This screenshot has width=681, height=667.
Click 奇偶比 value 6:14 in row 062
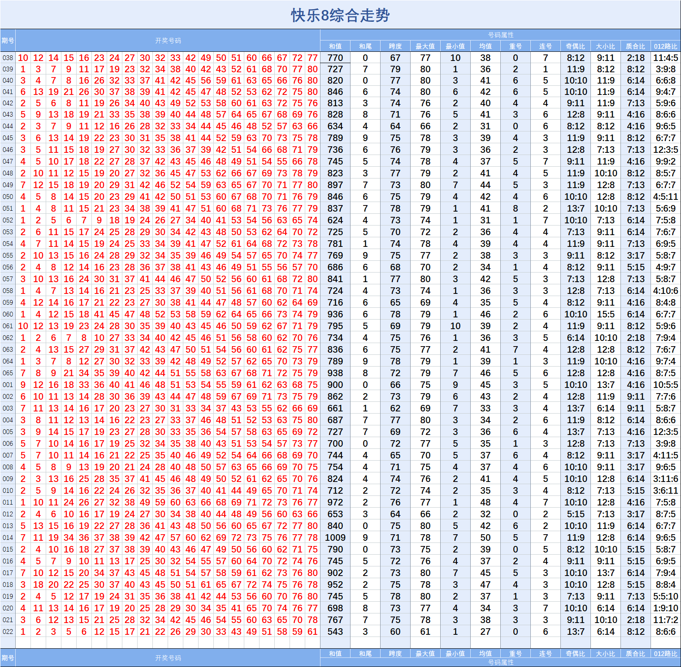coord(576,338)
